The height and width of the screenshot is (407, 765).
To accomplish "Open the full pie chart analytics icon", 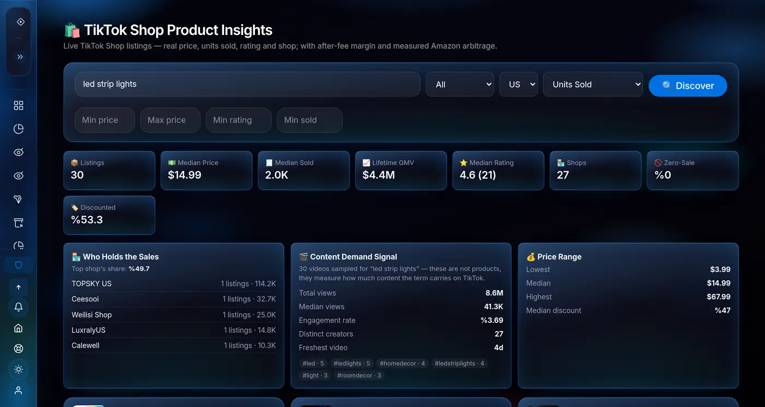I will [19, 129].
